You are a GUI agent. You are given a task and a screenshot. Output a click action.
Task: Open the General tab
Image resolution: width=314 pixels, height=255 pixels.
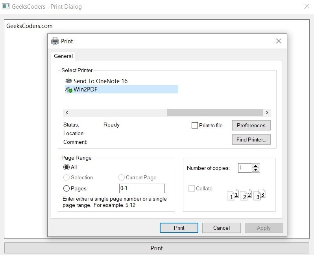pyautogui.click(x=63, y=56)
